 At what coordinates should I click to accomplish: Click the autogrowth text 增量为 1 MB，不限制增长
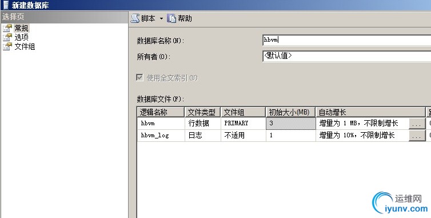tap(359, 124)
